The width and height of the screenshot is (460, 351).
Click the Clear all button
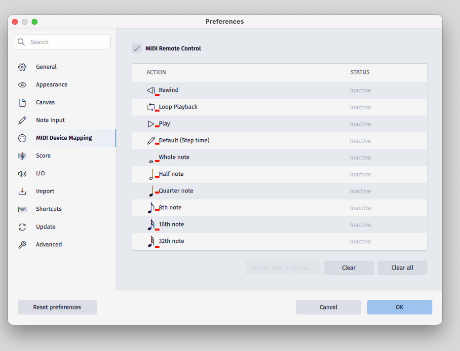coord(402,268)
